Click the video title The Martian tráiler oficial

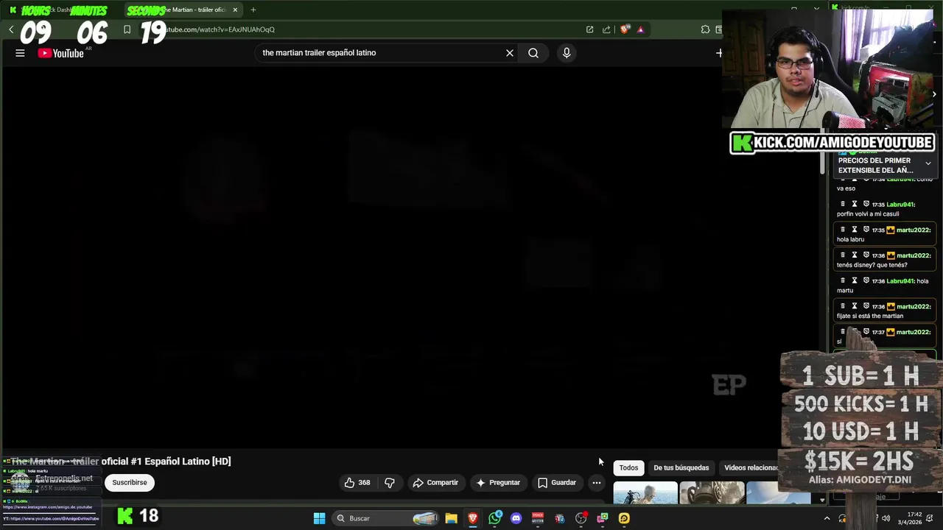pyautogui.click(x=121, y=462)
